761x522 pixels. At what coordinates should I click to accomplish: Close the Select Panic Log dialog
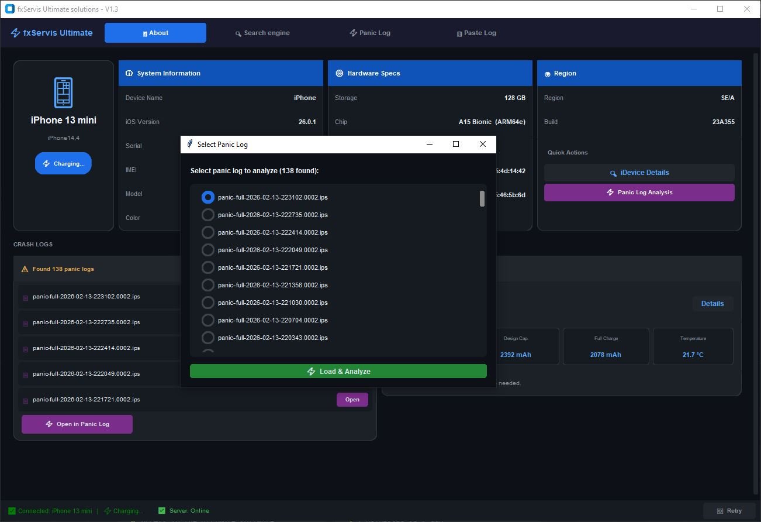point(483,144)
